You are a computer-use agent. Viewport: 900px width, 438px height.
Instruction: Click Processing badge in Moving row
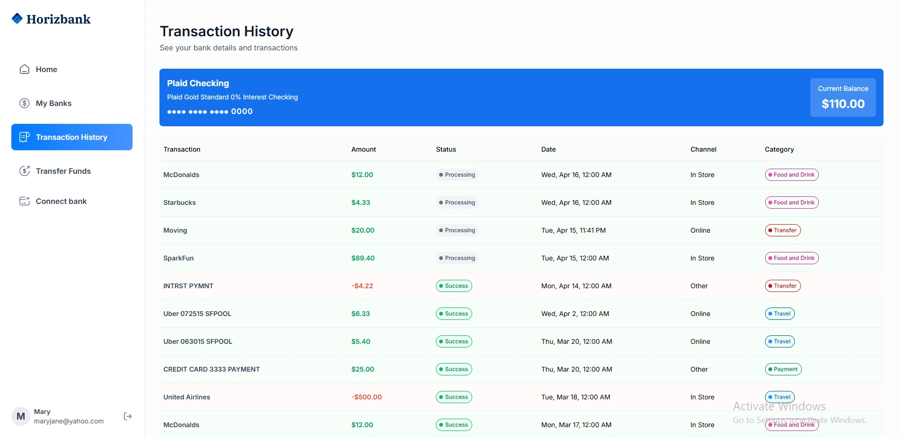[457, 230]
